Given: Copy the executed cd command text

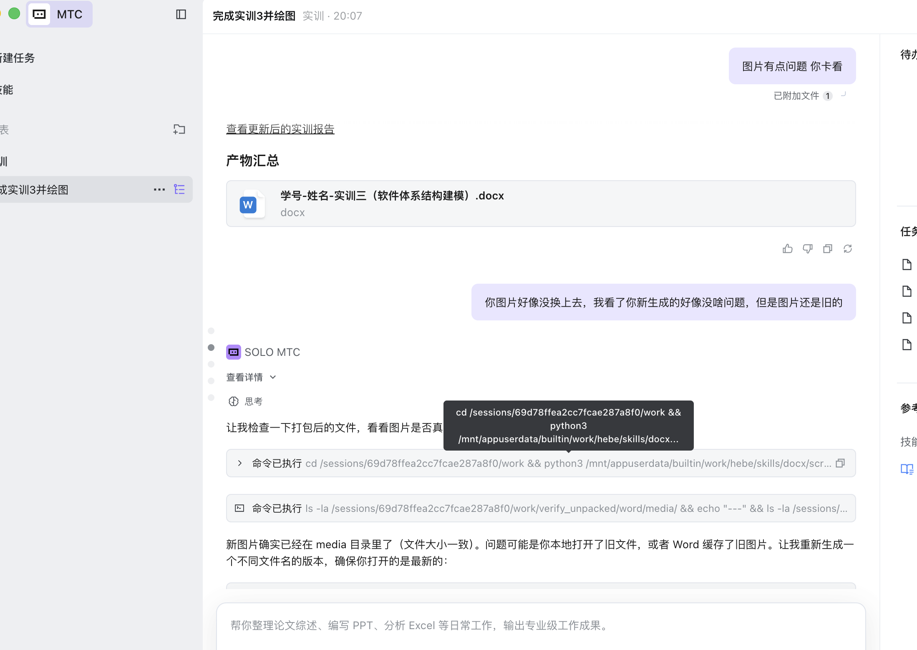Looking at the screenshot, I should (840, 463).
